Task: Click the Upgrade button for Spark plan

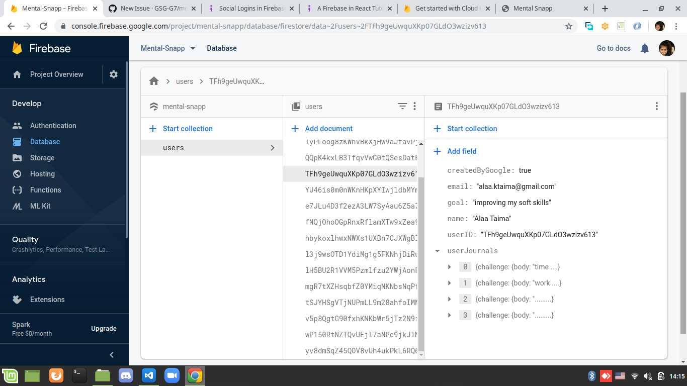Action: click(104, 328)
